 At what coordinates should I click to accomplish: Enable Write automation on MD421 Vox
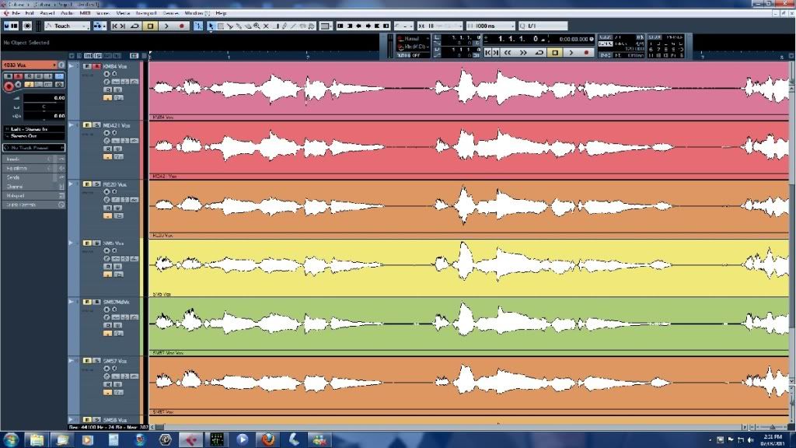(x=118, y=149)
